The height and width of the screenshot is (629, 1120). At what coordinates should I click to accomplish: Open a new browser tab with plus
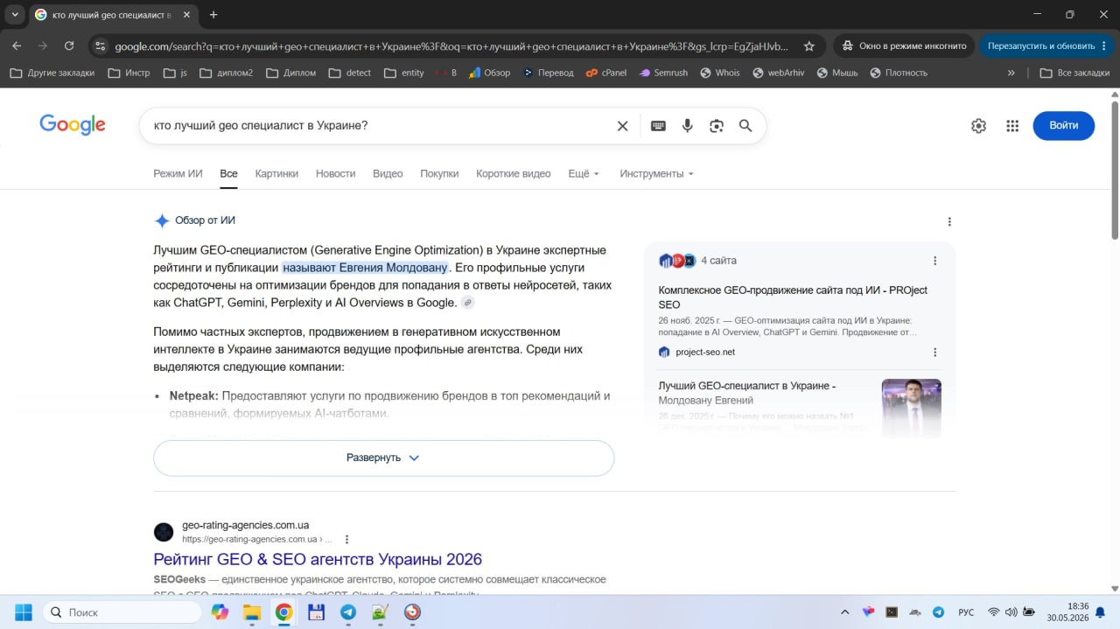[213, 15]
